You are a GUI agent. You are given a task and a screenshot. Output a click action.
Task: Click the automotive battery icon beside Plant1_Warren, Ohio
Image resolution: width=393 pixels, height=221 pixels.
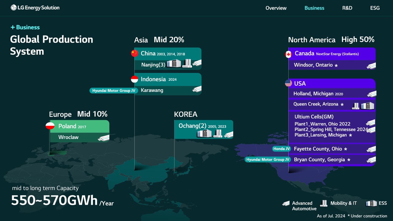[371, 123]
